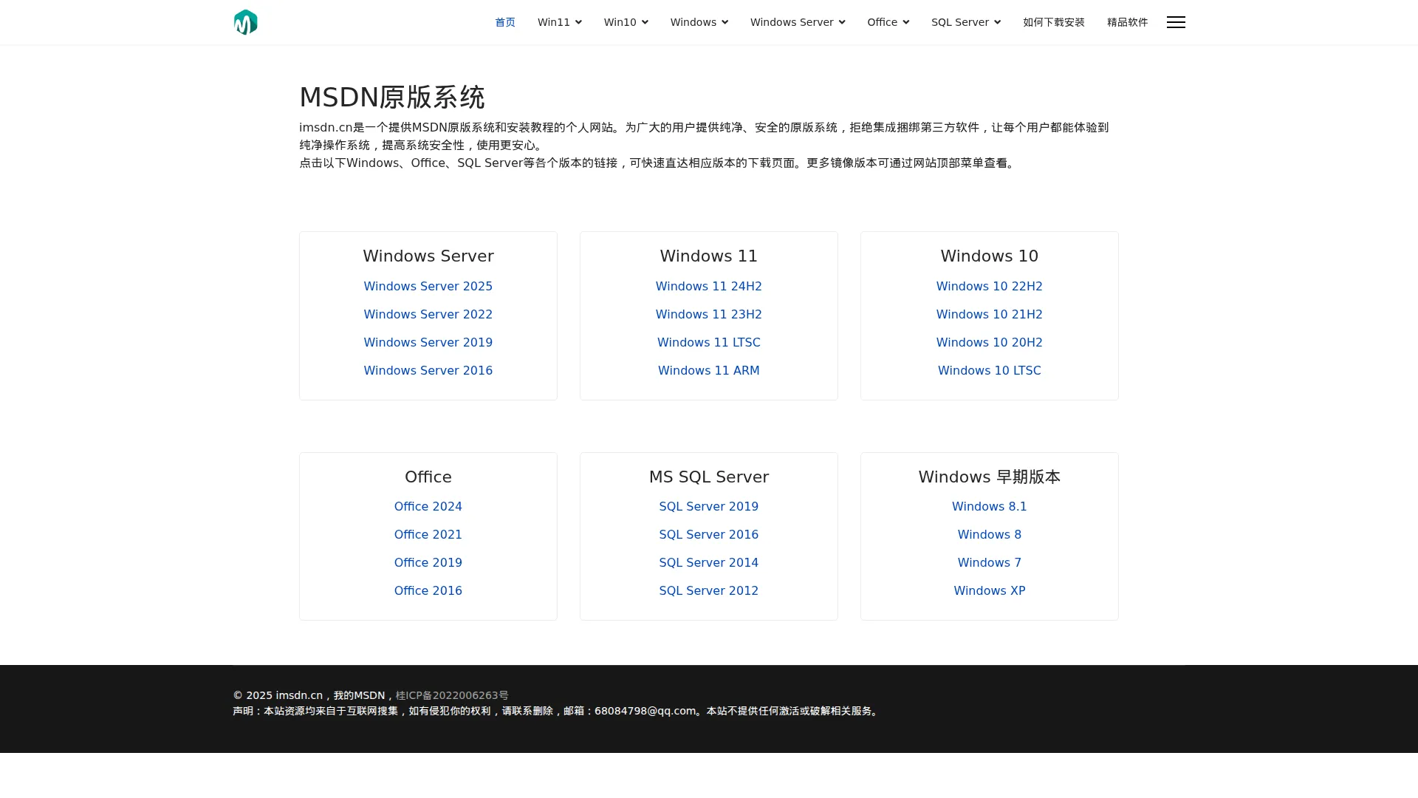Viewport: 1418px width, 798px height.
Task: Open SQL Server 2019 link
Action: click(x=709, y=507)
